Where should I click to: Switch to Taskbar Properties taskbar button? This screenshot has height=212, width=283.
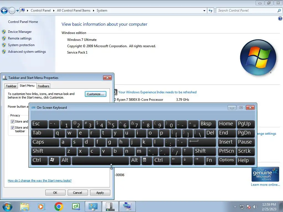tap(110, 206)
